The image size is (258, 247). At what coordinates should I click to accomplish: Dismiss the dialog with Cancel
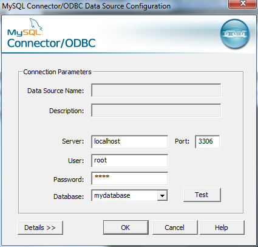pos(175,228)
